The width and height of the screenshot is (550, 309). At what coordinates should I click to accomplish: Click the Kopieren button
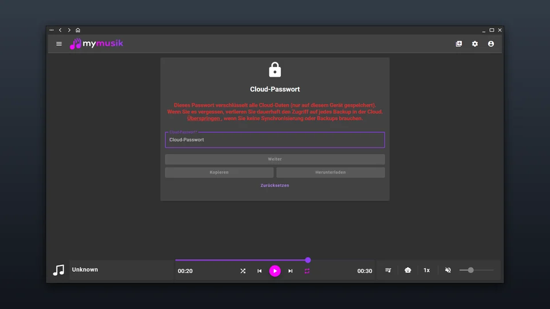(x=219, y=172)
